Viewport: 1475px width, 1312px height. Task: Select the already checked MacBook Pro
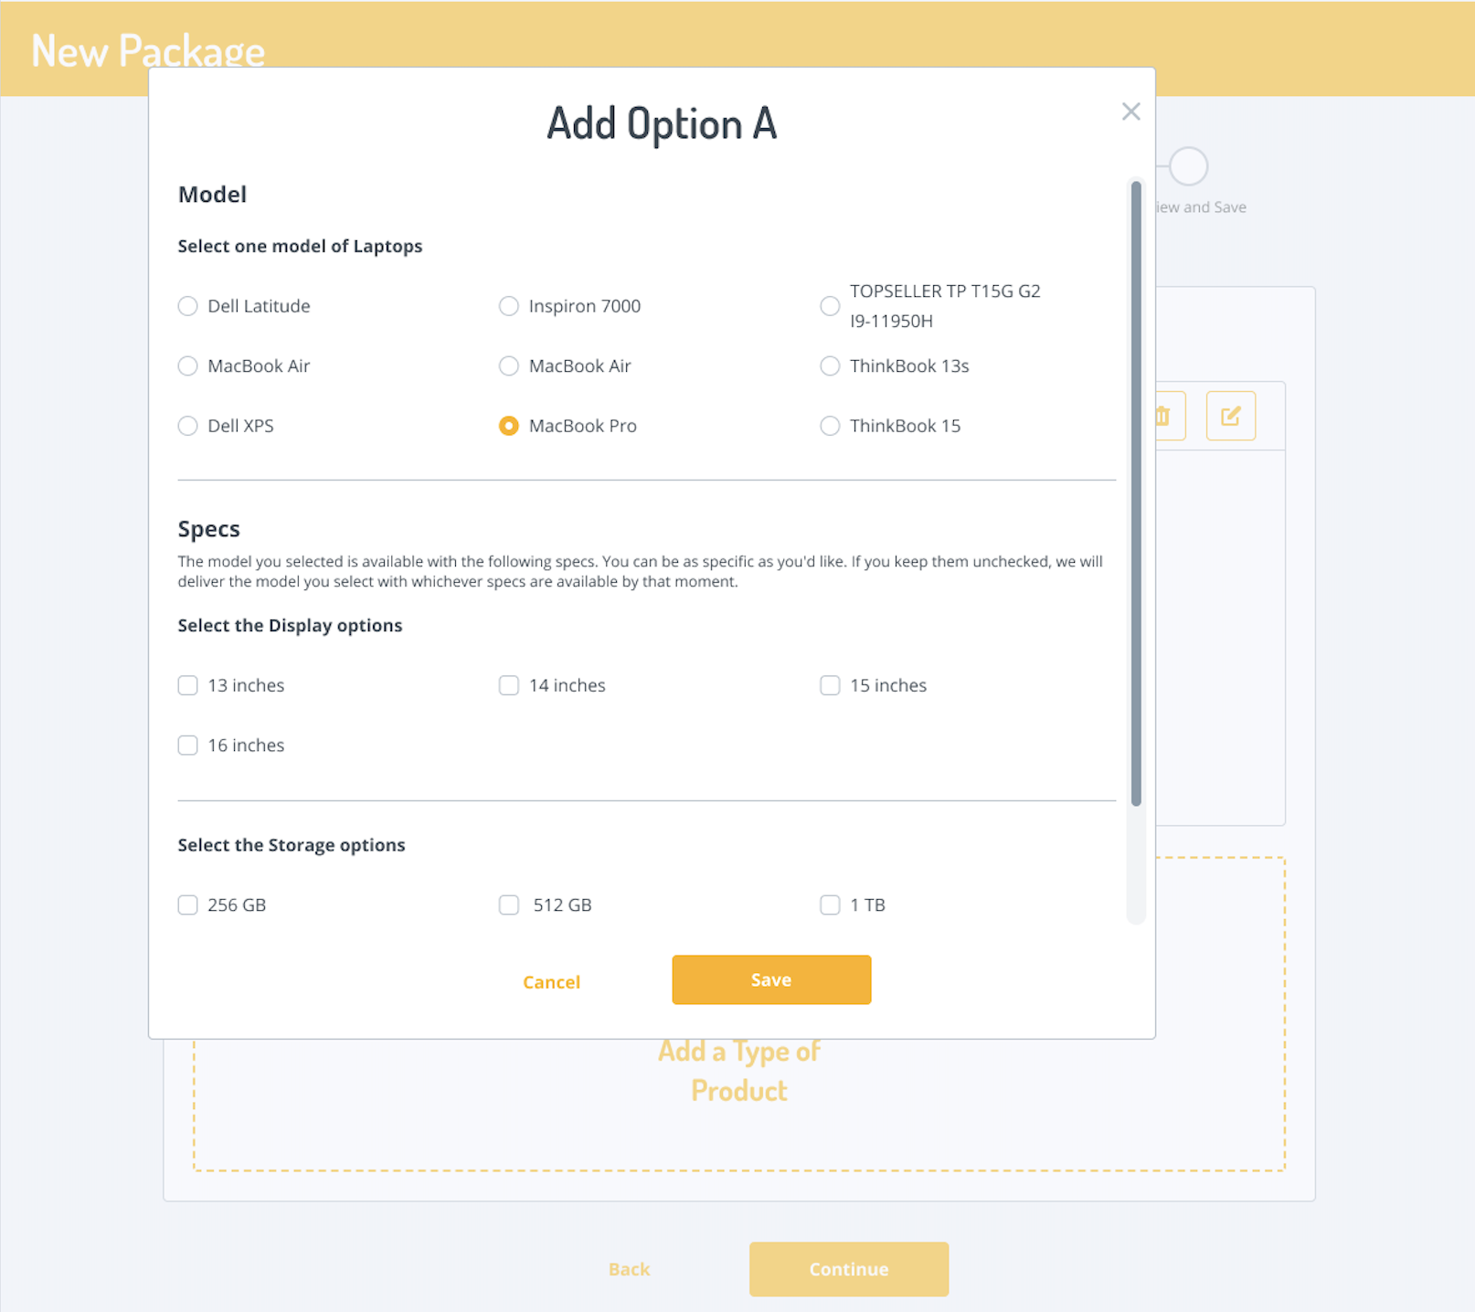[x=509, y=426]
